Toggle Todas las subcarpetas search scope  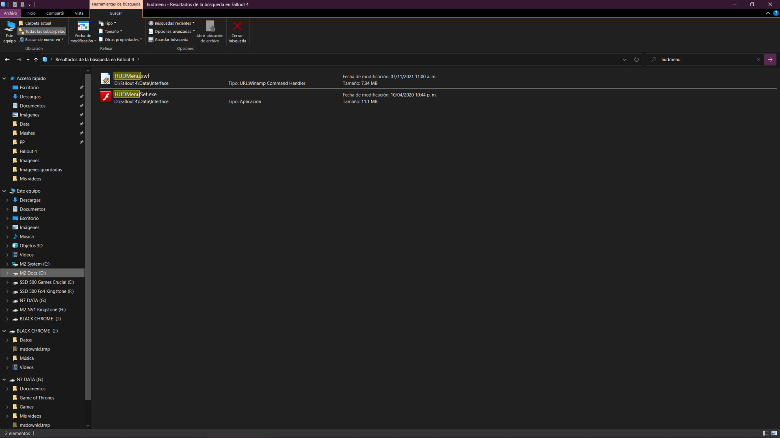(42, 31)
